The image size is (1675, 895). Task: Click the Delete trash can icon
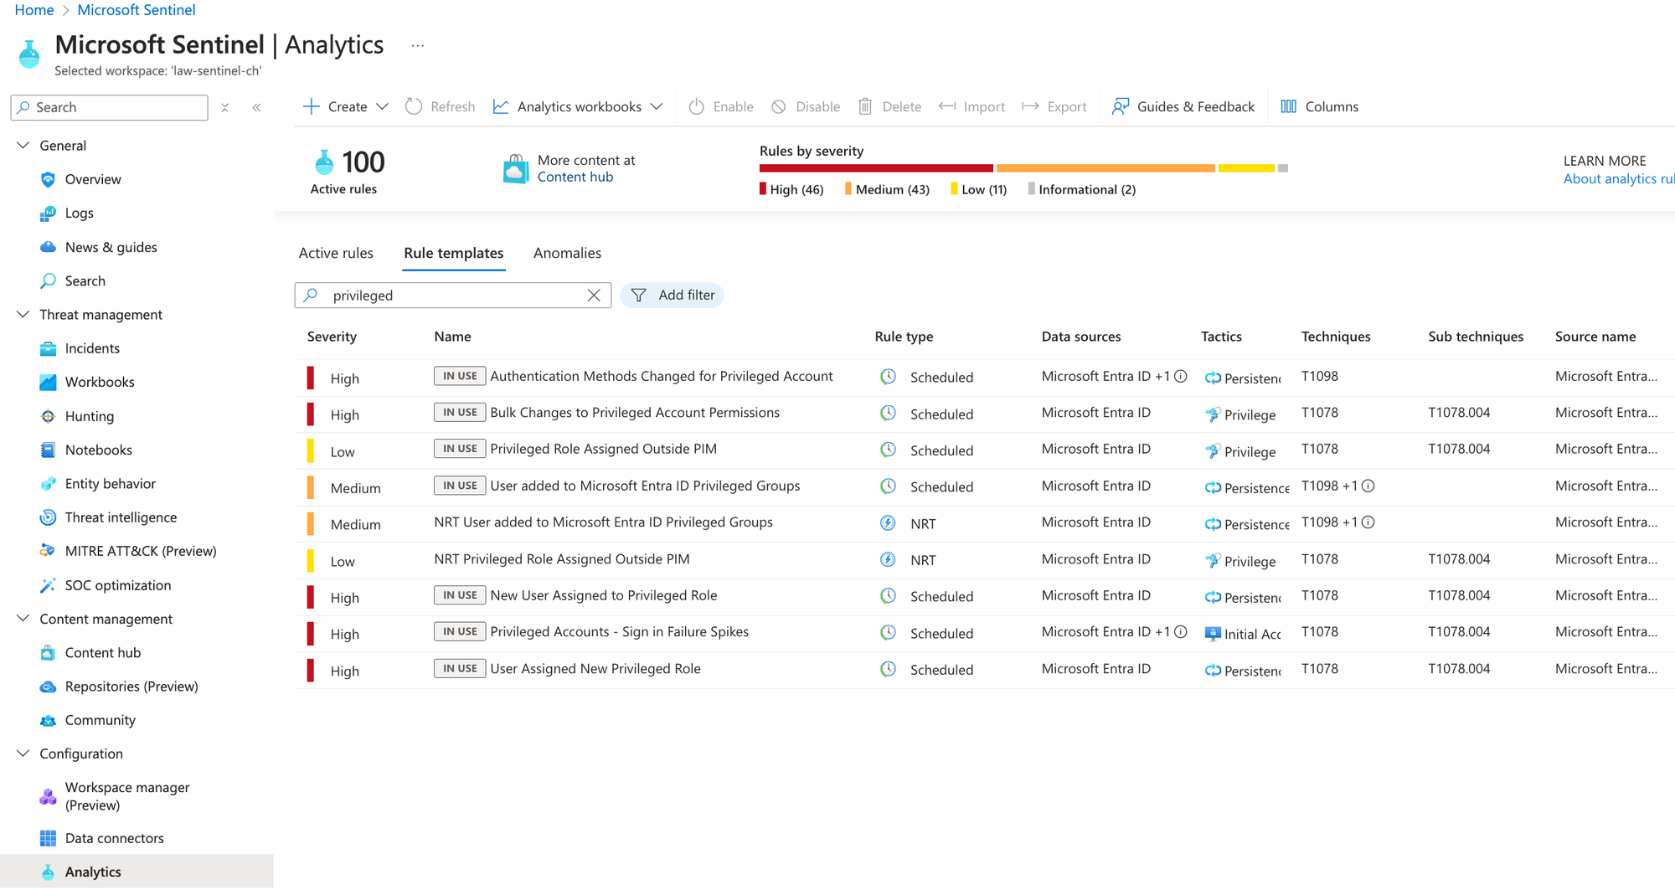point(865,106)
